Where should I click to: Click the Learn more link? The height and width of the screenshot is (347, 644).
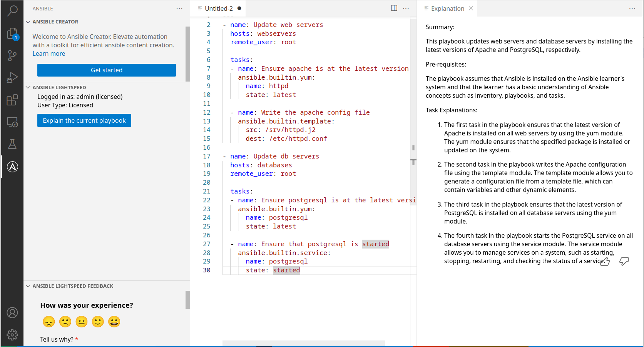(49, 54)
